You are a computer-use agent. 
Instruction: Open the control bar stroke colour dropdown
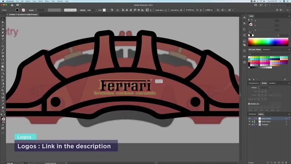(x=26, y=10)
